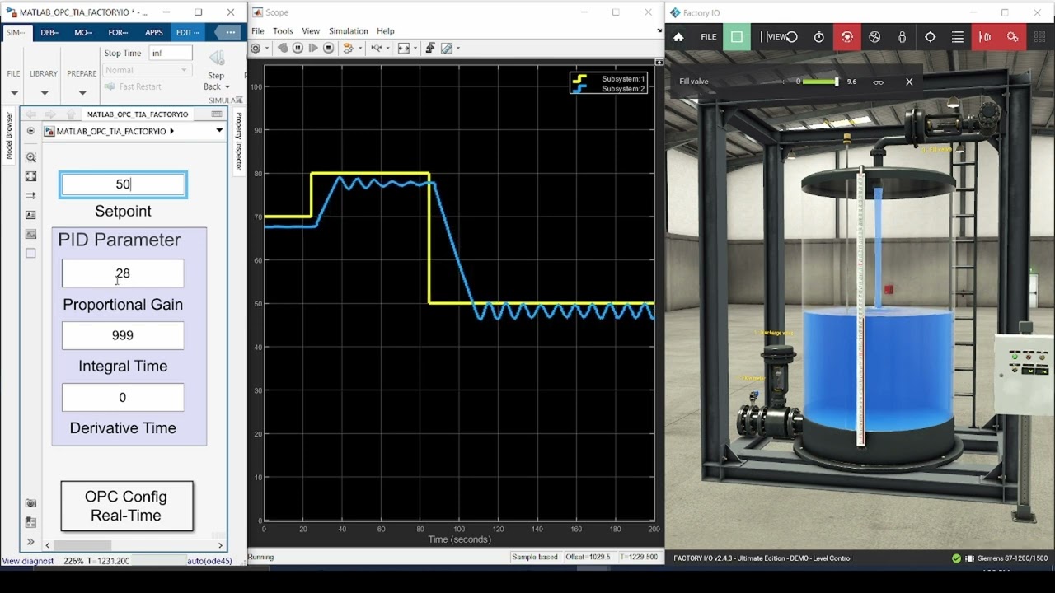Open the Factory IO VIEW menu
Image resolution: width=1055 pixels, height=593 pixels.
click(x=779, y=37)
